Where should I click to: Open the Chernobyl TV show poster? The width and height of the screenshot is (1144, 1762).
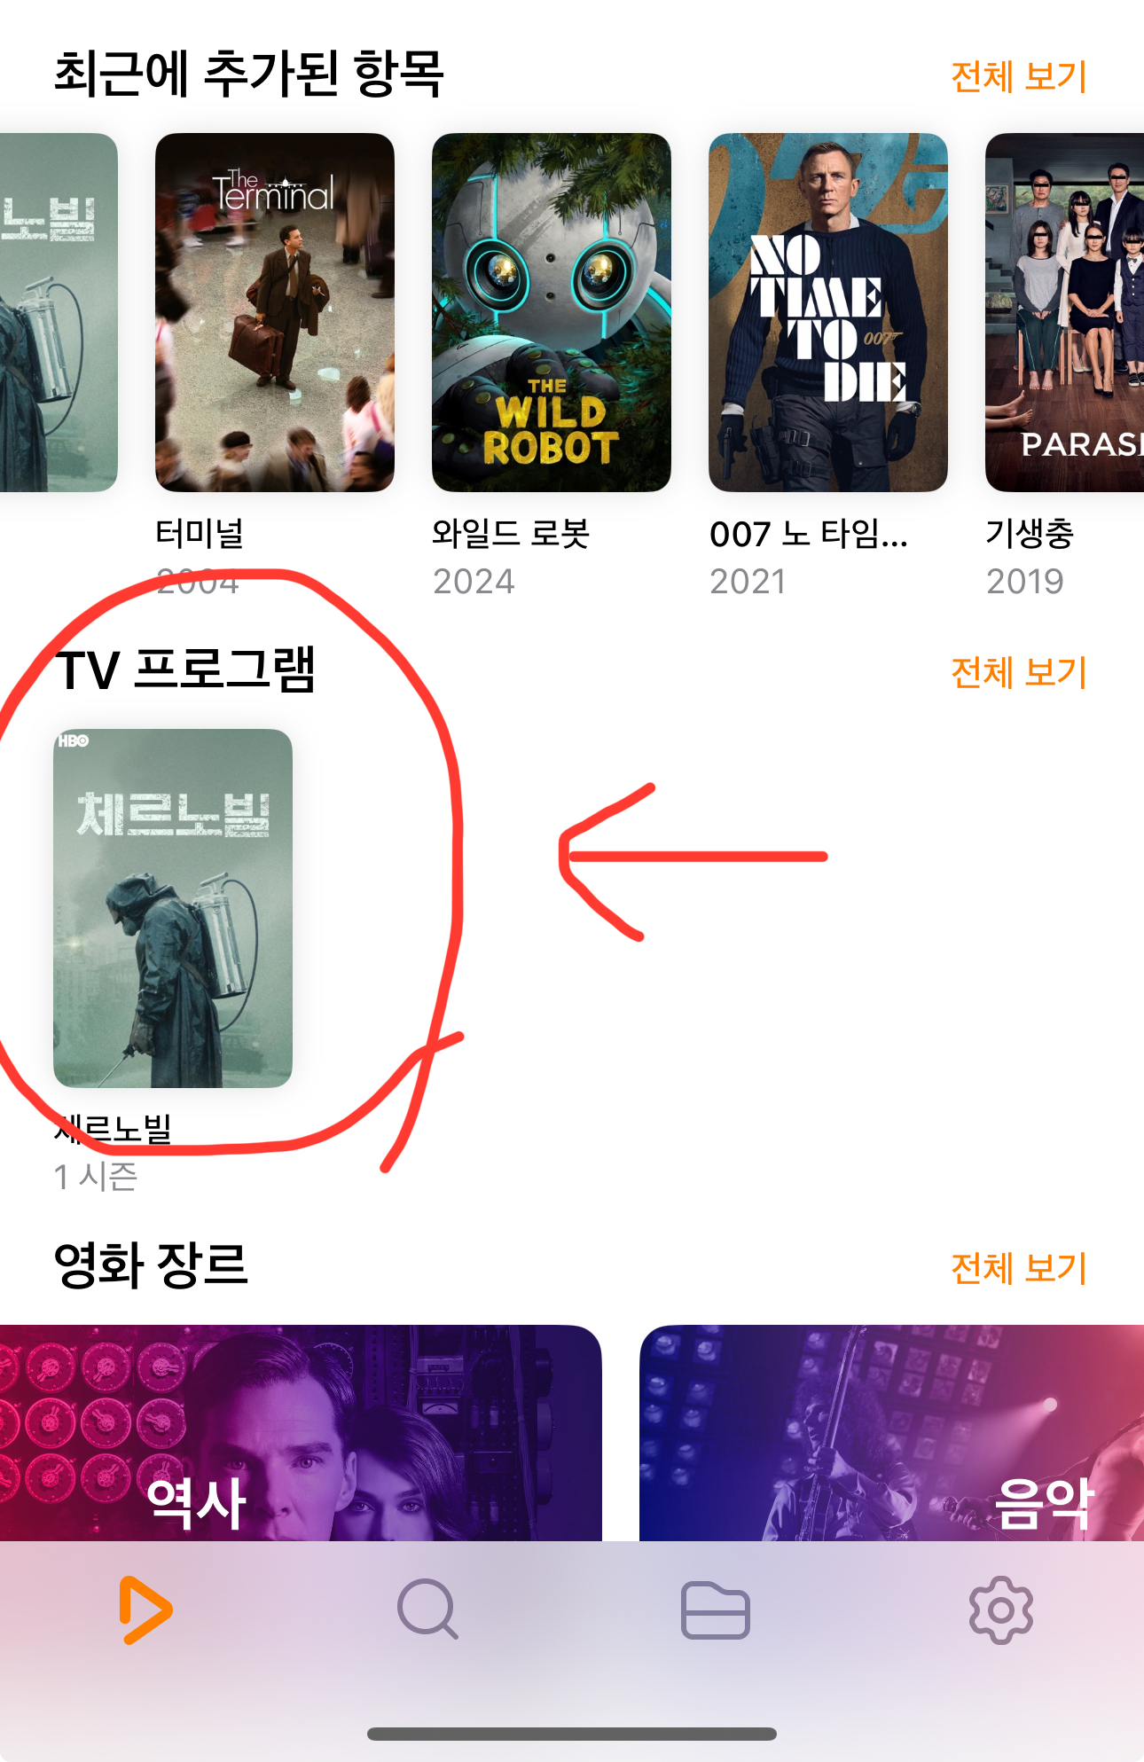[x=173, y=908]
